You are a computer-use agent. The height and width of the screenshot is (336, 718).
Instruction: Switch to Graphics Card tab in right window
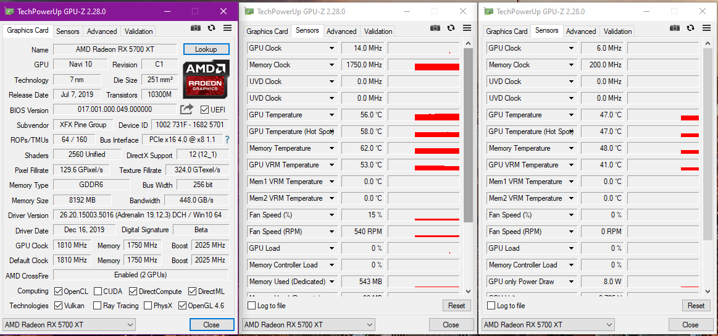(x=506, y=31)
